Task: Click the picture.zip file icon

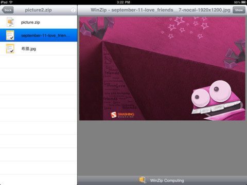Action: (x=10, y=22)
